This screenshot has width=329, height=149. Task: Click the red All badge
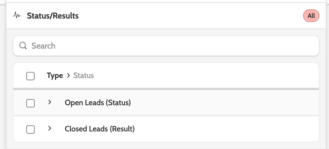311,16
